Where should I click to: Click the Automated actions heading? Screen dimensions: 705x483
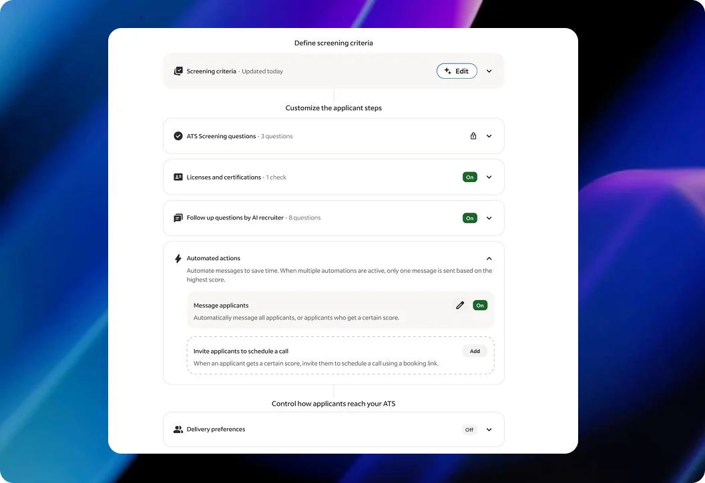[x=214, y=258]
